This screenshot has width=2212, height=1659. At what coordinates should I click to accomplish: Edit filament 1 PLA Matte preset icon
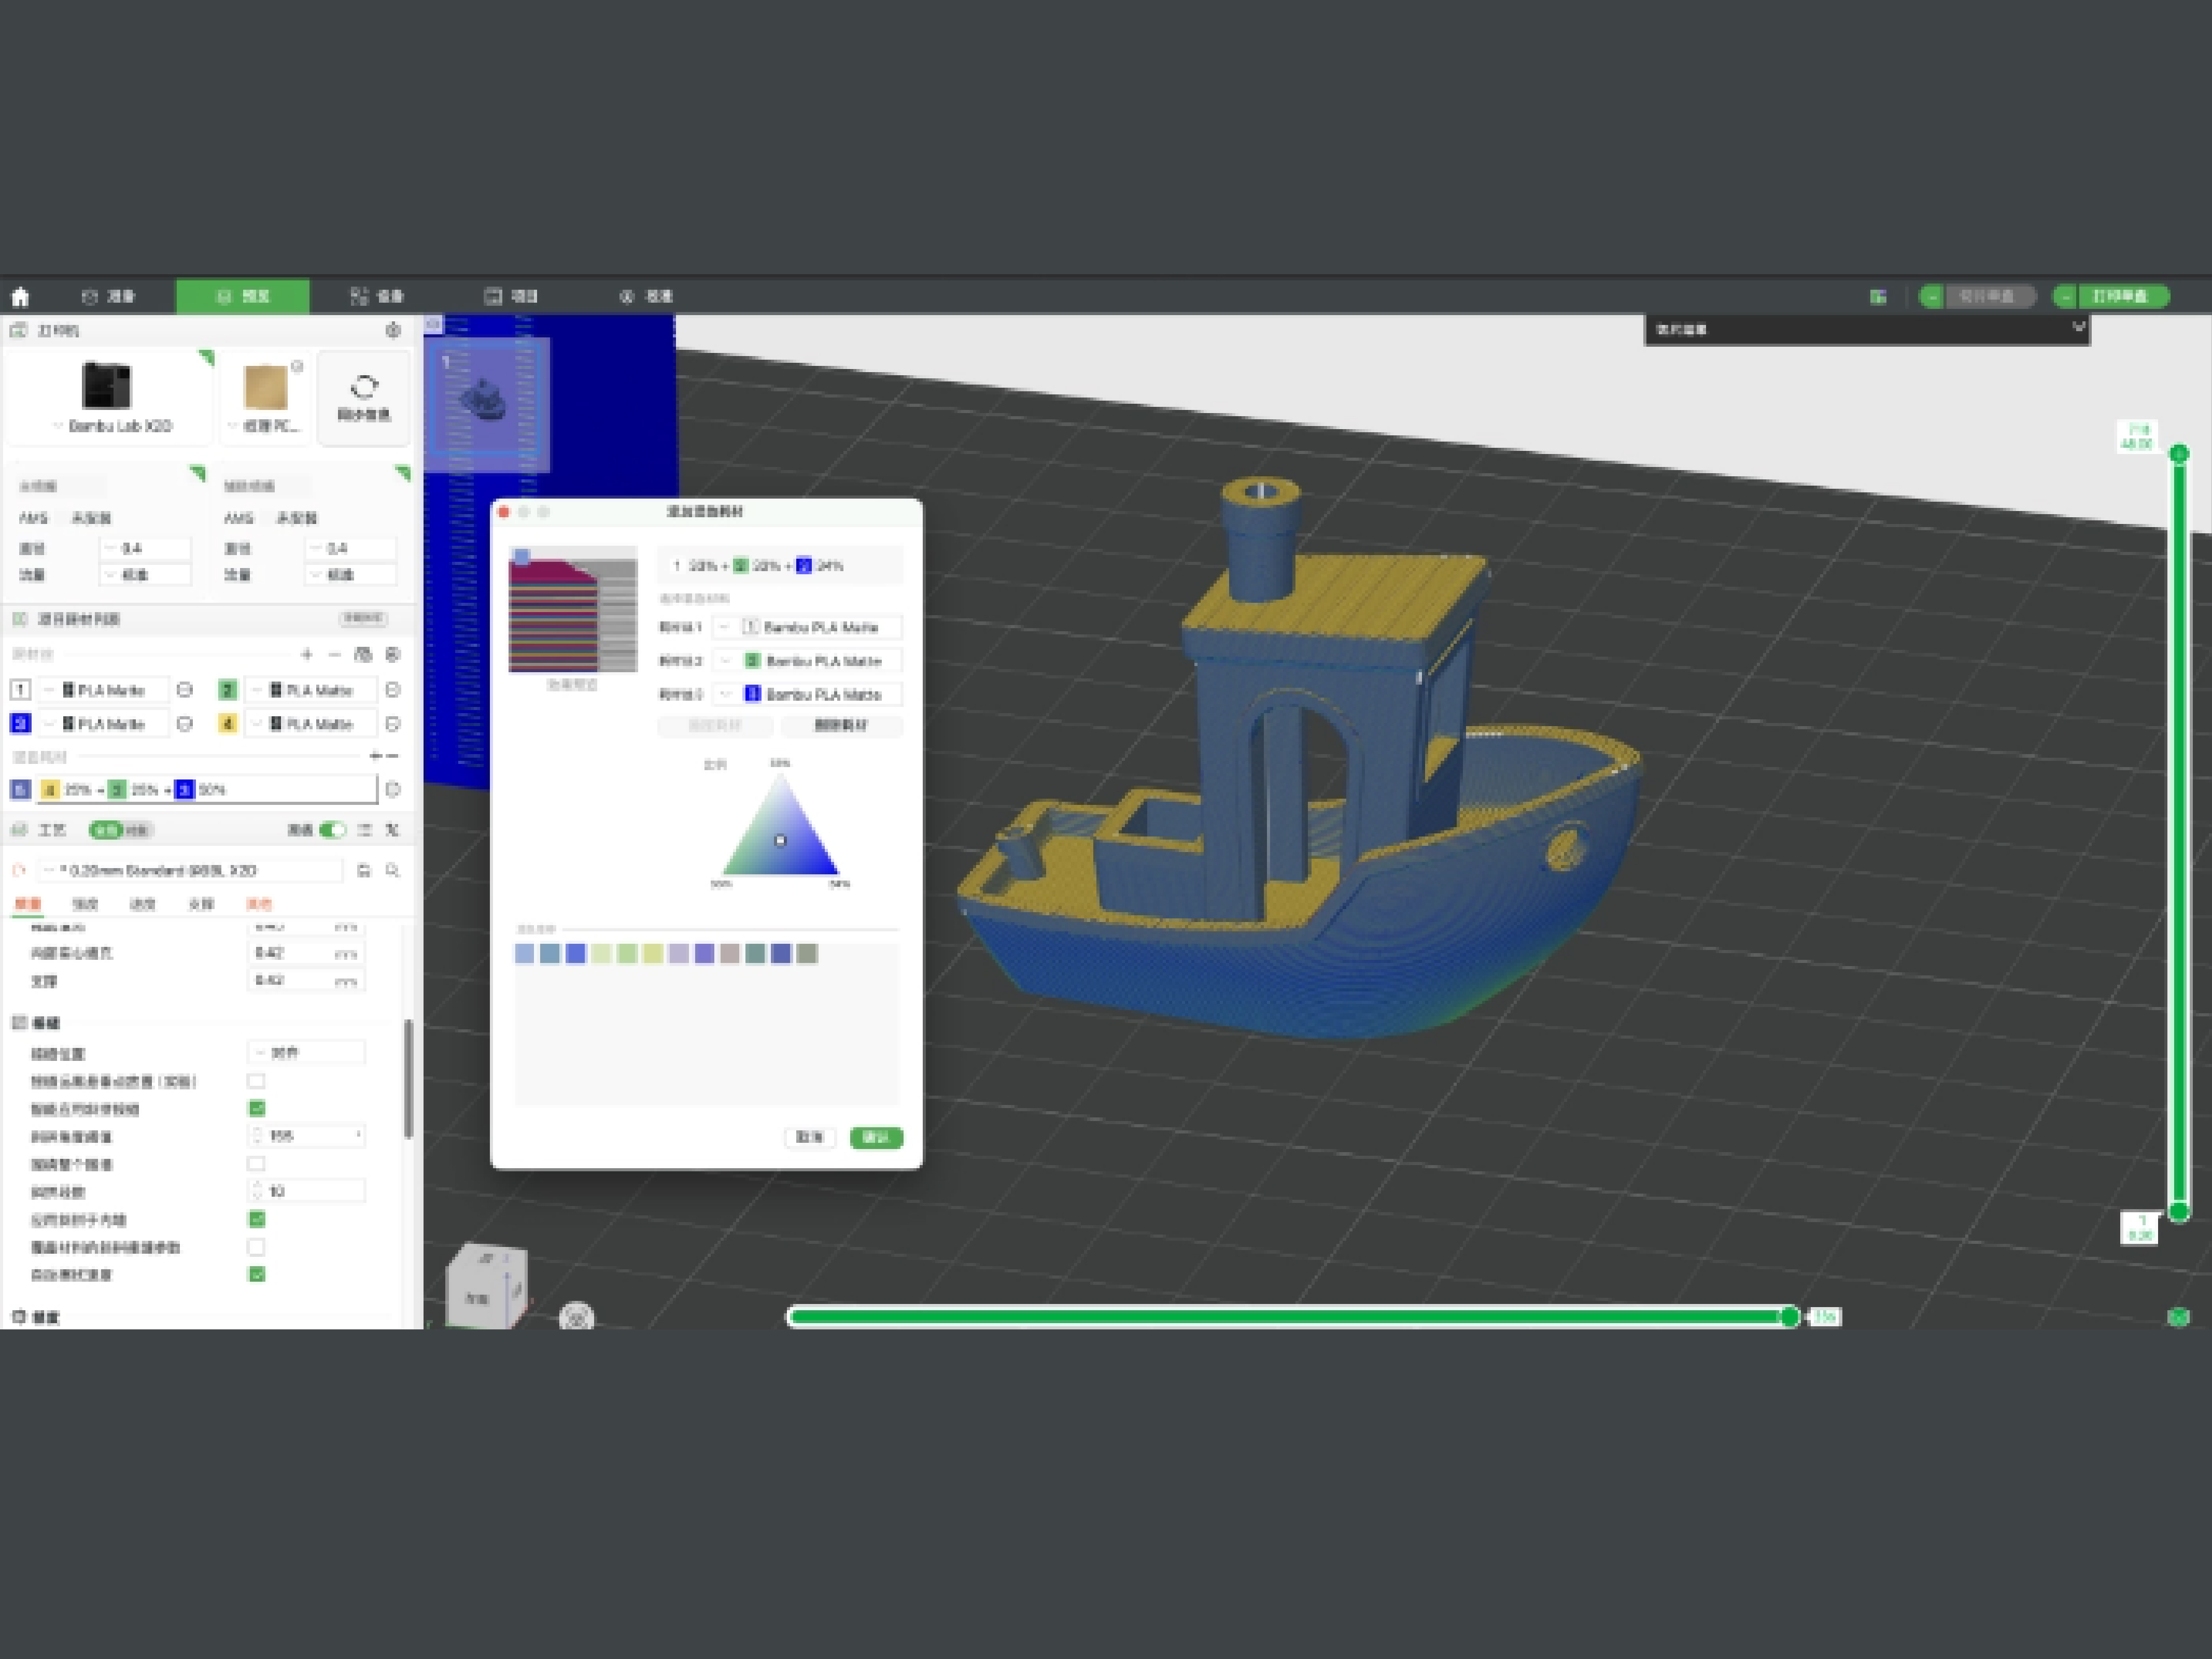coord(184,690)
